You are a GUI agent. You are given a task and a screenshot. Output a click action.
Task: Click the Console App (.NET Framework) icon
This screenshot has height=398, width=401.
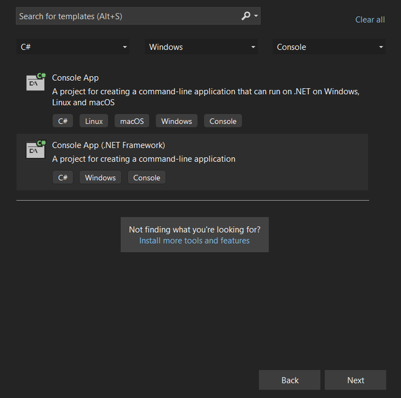click(36, 149)
